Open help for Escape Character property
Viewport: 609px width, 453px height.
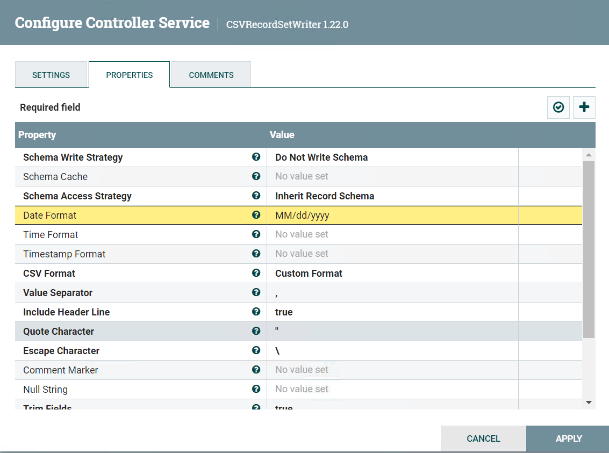point(256,350)
